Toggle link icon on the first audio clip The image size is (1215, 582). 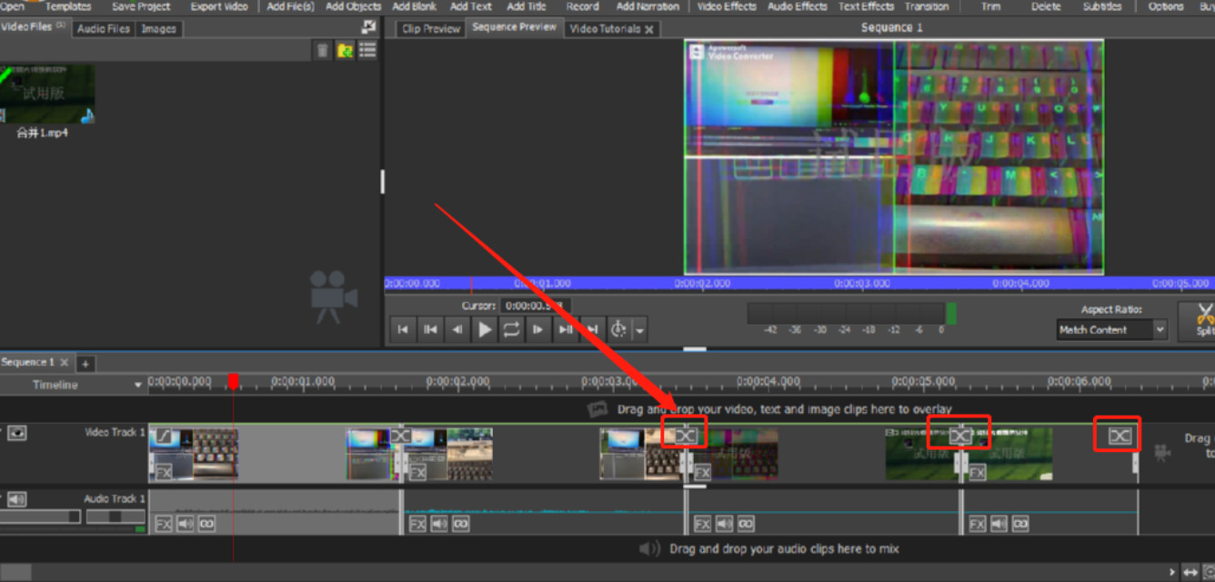[x=206, y=524]
